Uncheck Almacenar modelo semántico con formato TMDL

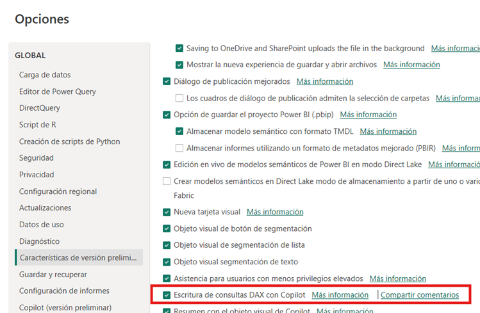179,131
